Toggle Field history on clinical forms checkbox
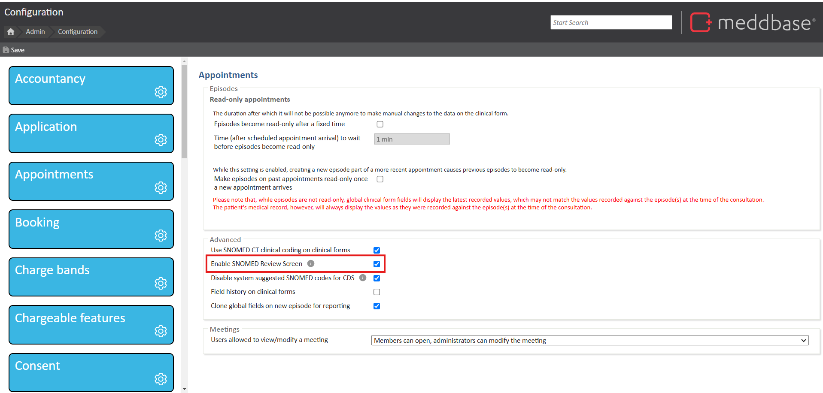The width and height of the screenshot is (823, 393). pos(377,292)
